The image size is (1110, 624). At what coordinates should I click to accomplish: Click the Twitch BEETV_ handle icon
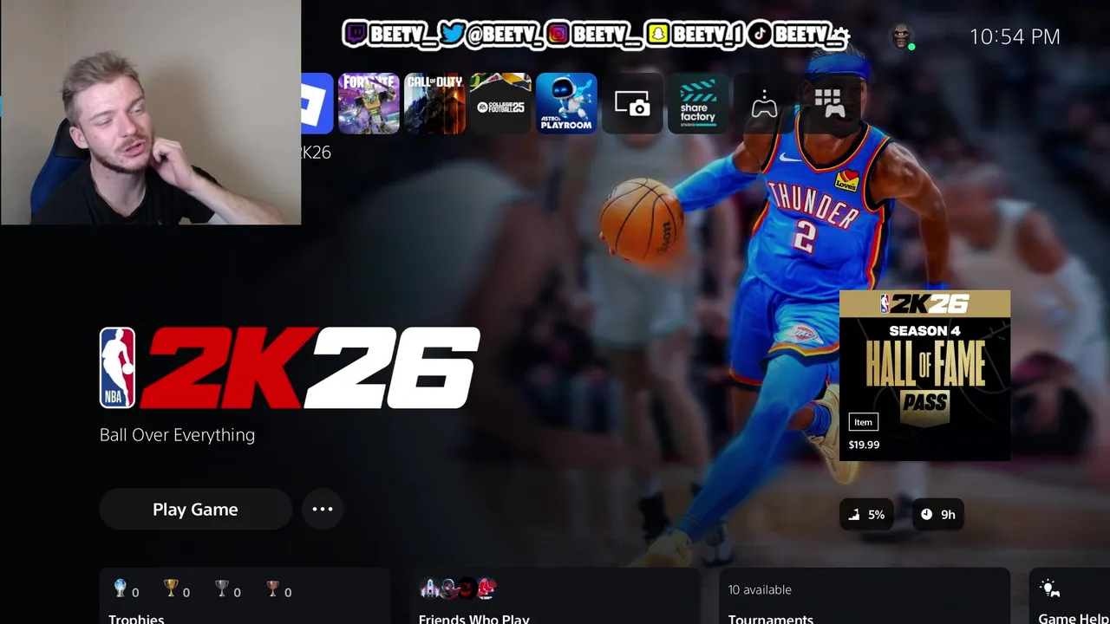pos(356,35)
